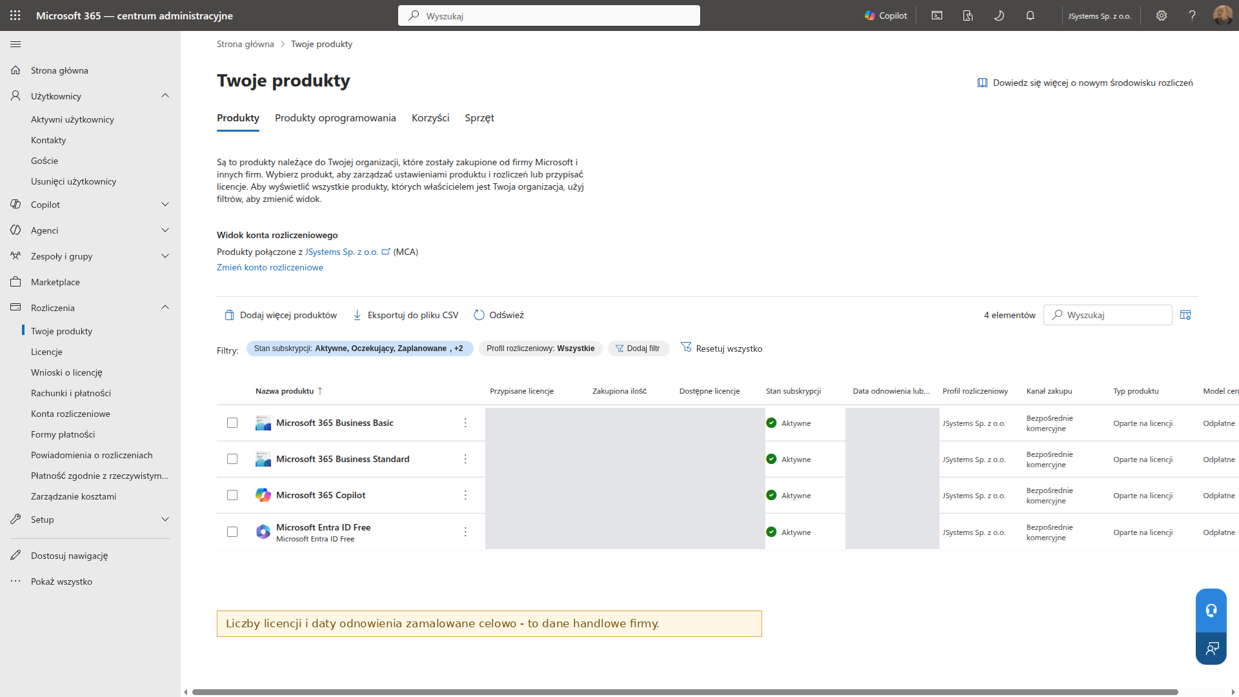
Task: Open Zarządzanie kosztami in sidebar
Action: pyautogui.click(x=74, y=496)
